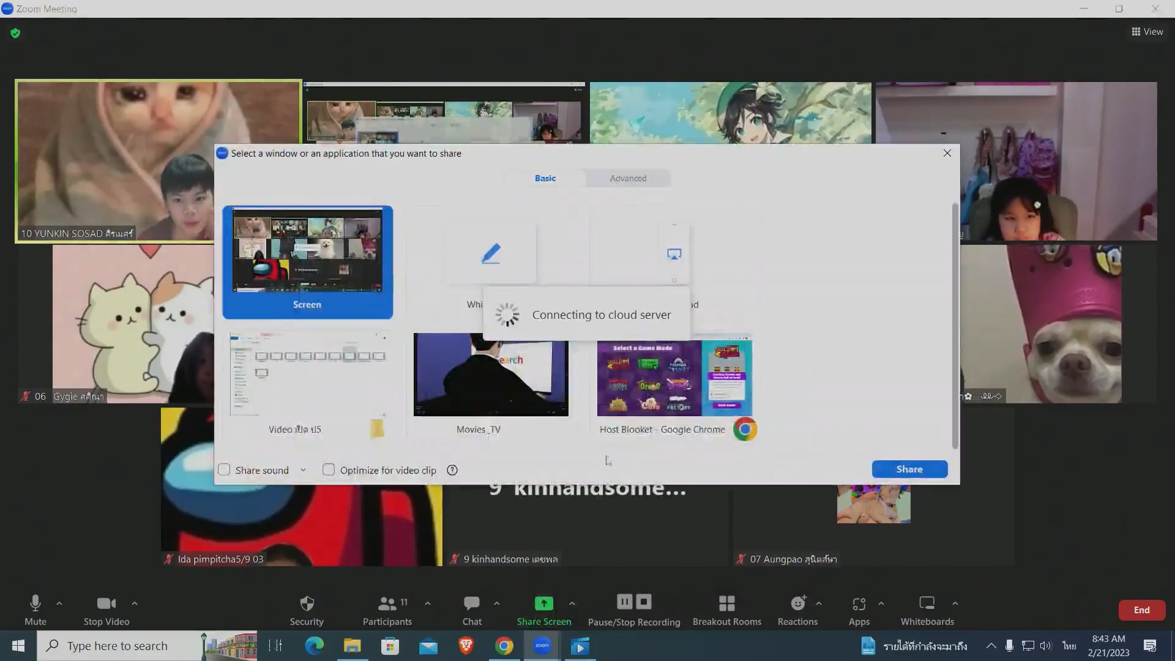This screenshot has height=661, width=1175.
Task: Expand audio options arrow beside Mute
Action: 59,603
